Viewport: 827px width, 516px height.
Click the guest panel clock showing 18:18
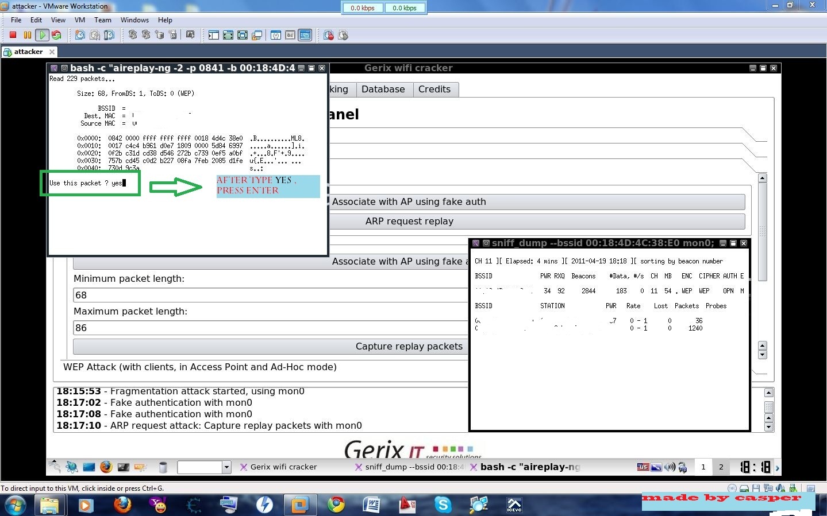coord(755,467)
